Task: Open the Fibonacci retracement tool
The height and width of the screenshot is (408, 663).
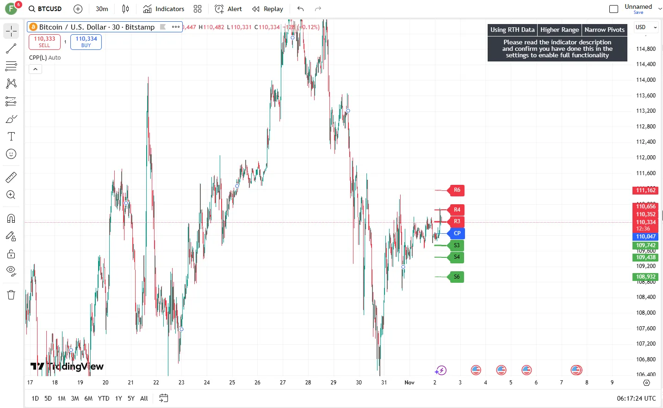Action: (11, 66)
